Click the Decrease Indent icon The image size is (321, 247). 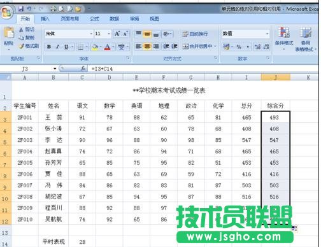166,46
